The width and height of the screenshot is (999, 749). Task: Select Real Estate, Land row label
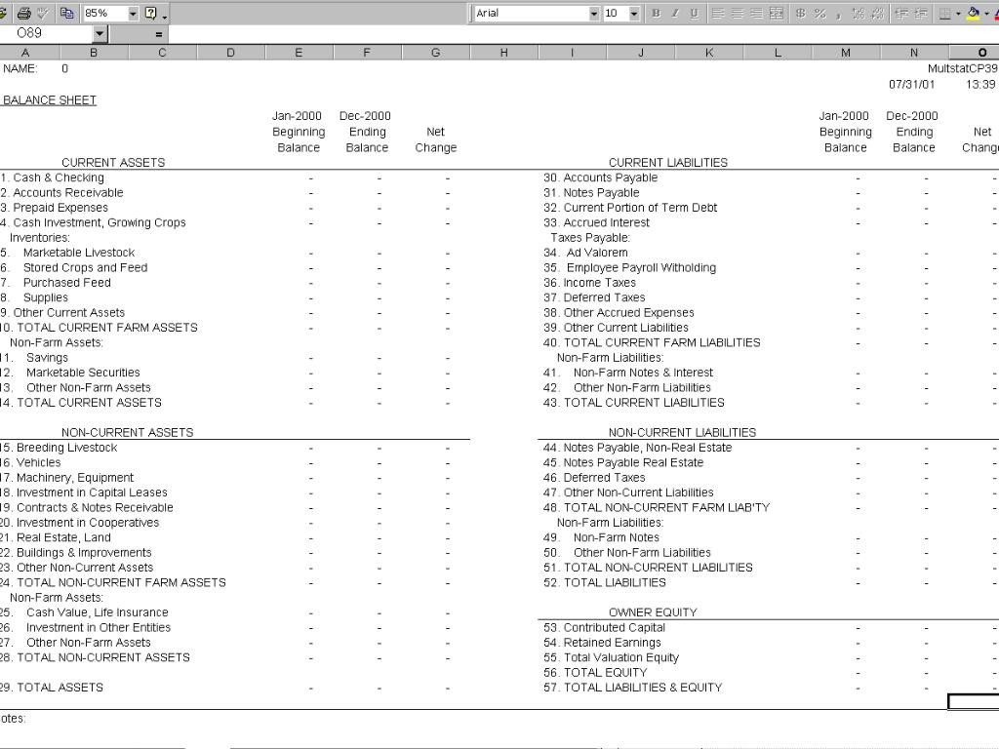(x=63, y=537)
